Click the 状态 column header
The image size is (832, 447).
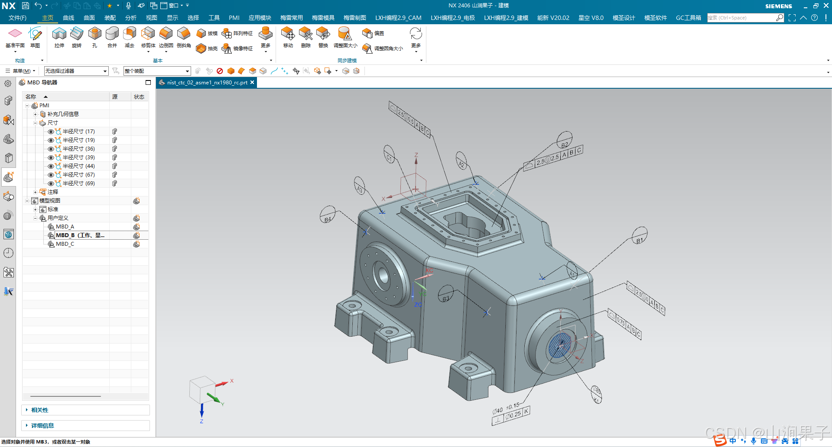pos(139,97)
